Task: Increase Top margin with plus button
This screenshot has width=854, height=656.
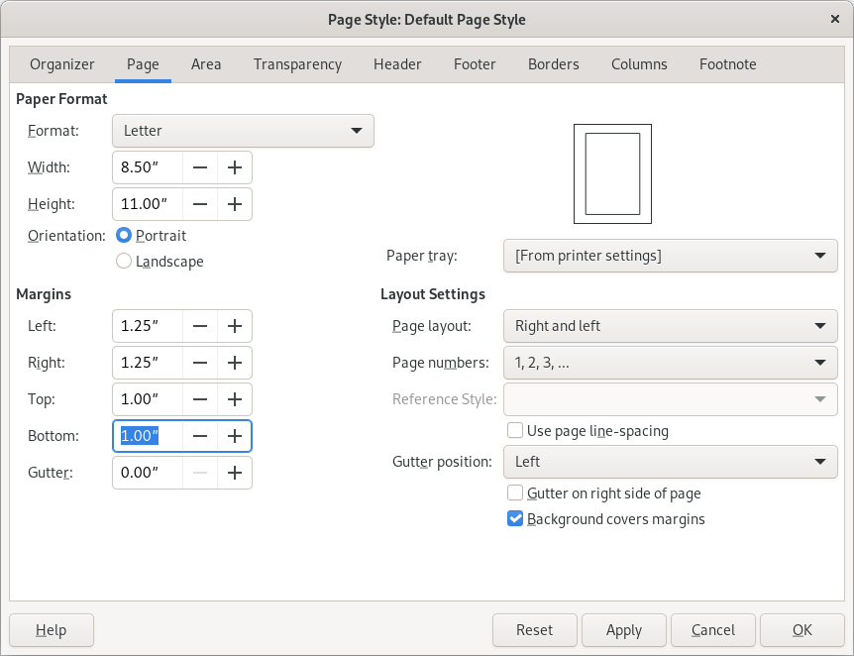Action: (x=235, y=399)
